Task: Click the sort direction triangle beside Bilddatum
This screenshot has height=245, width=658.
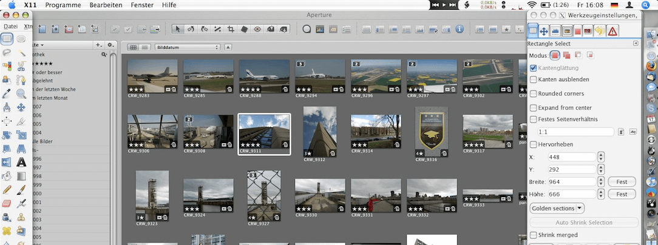Action: [x=228, y=47]
